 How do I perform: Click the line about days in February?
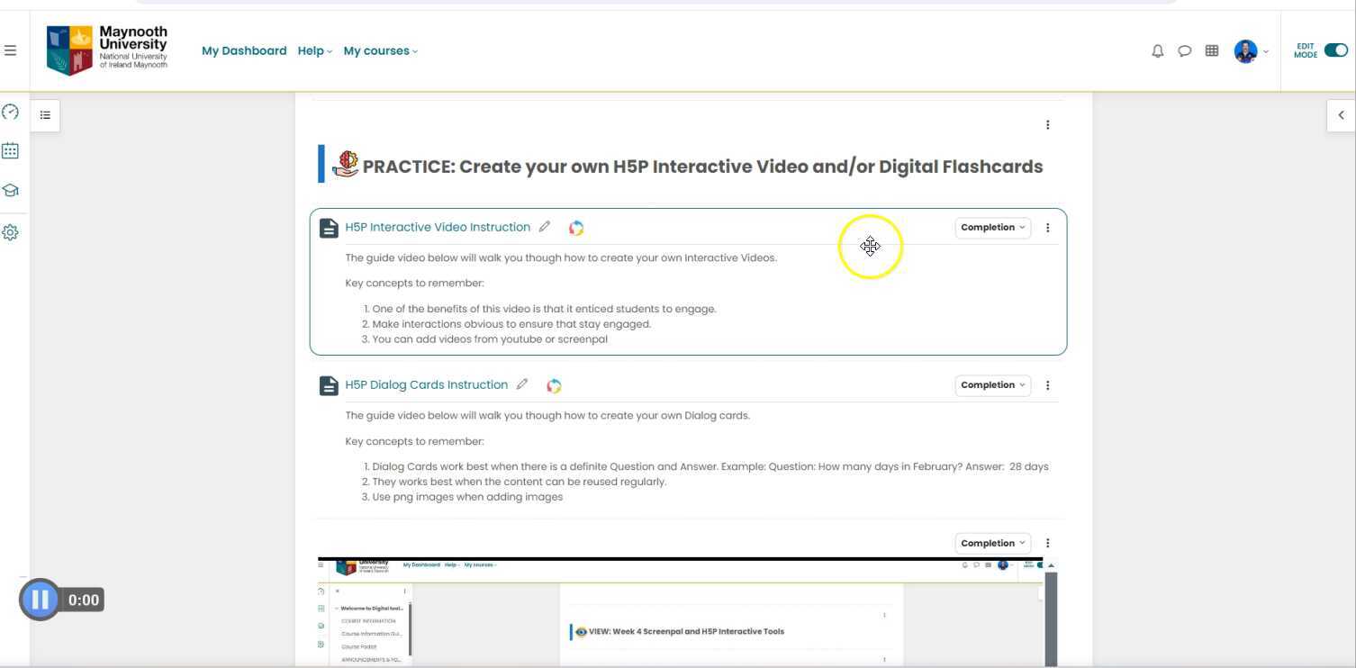click(710, 466)
